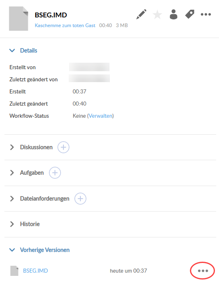Expand the Historie section chevron

pos(12,224)
